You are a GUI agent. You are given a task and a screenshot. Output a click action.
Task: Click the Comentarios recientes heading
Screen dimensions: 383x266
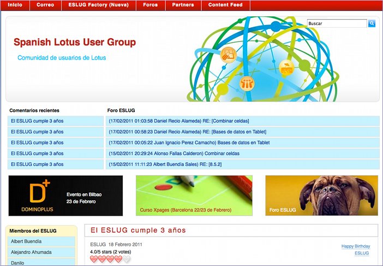click(x=34, y=110)
